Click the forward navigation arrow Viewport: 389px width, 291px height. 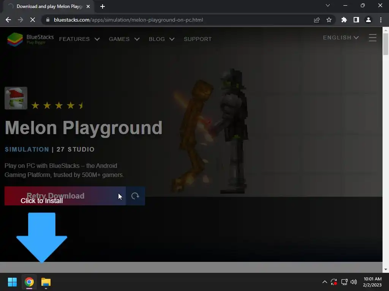click(x=21, y=20)
